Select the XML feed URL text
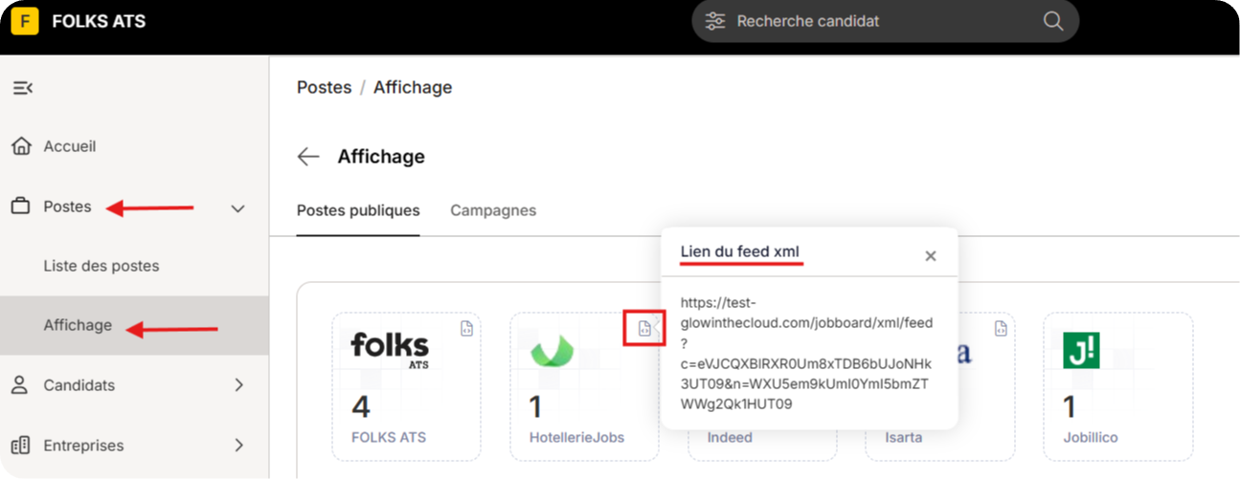This screenshot has width=1240, height=479. pyautogui.click(x=806, y=353)
